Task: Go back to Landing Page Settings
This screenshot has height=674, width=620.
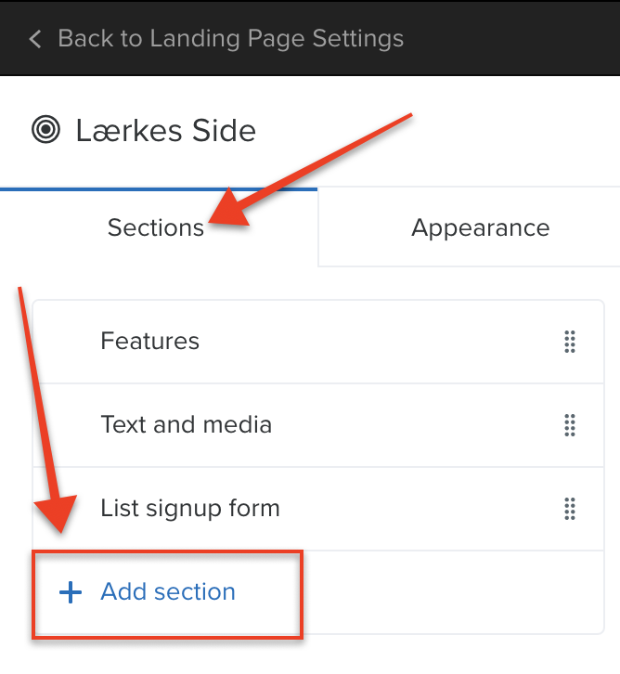Action: tap(231, 39)
